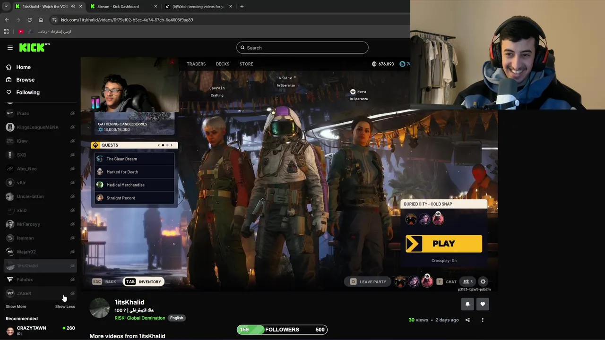Click the followers goal progress bar
Image resolution: width=605 pixels, height=340 pixels.
point(282,330)
